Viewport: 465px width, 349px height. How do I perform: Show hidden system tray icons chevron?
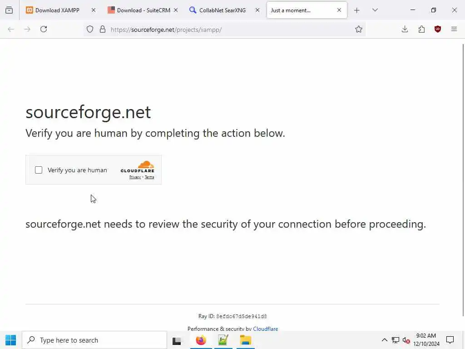click(x=384, y=340)
